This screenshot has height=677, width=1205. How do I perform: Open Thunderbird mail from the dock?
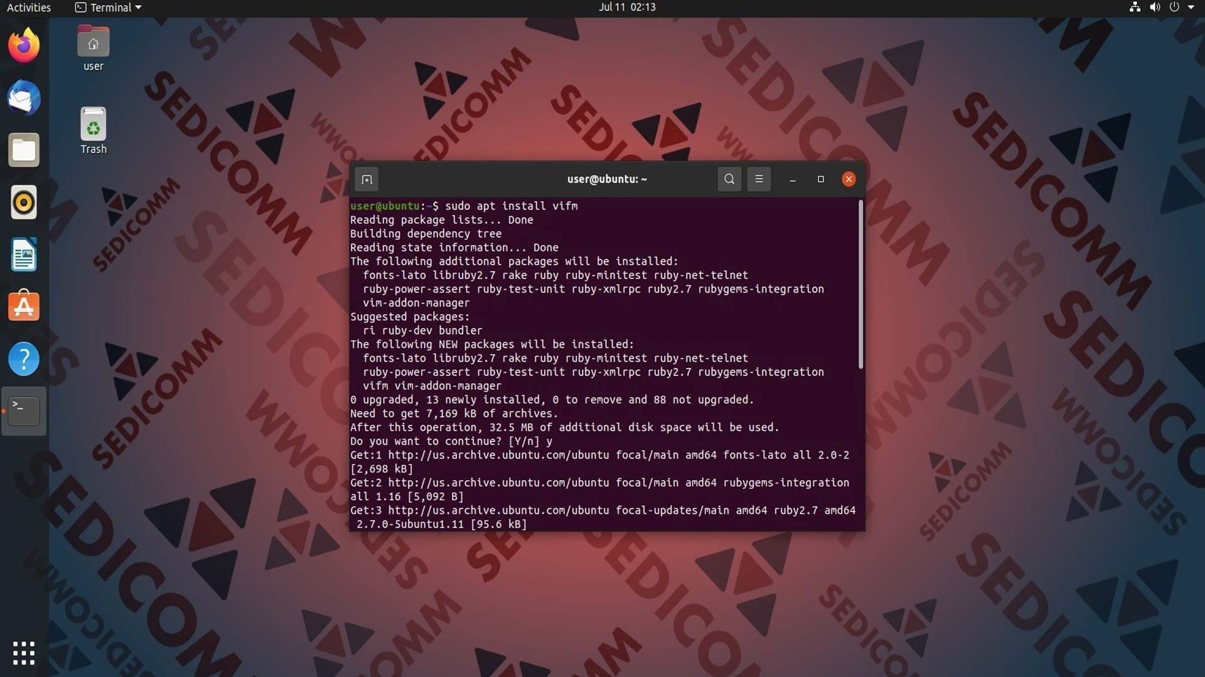[x=24, y=98]
